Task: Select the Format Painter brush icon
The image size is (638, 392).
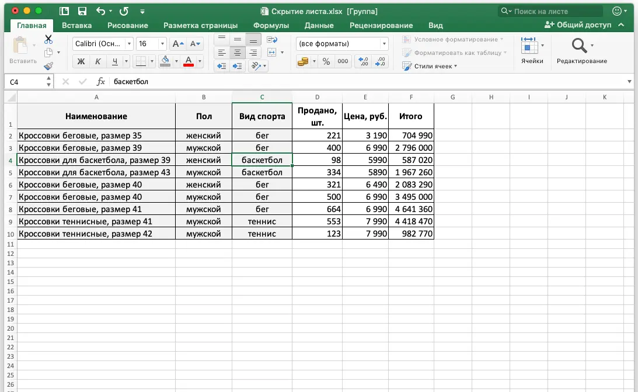Action: click(x=48, y=65)
